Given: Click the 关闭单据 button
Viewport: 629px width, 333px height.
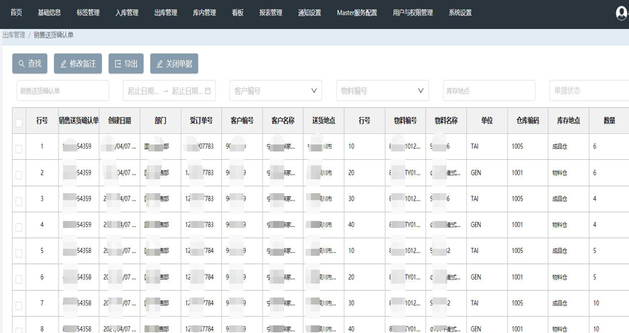Looking at the screenshot, I should pyautogui.click(x=174, y=64).
